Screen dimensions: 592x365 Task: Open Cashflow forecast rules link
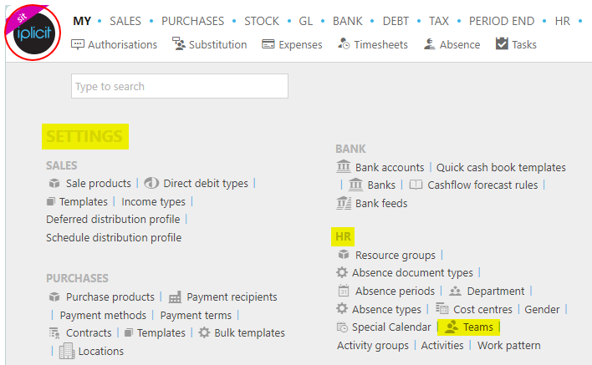point(482,185)
